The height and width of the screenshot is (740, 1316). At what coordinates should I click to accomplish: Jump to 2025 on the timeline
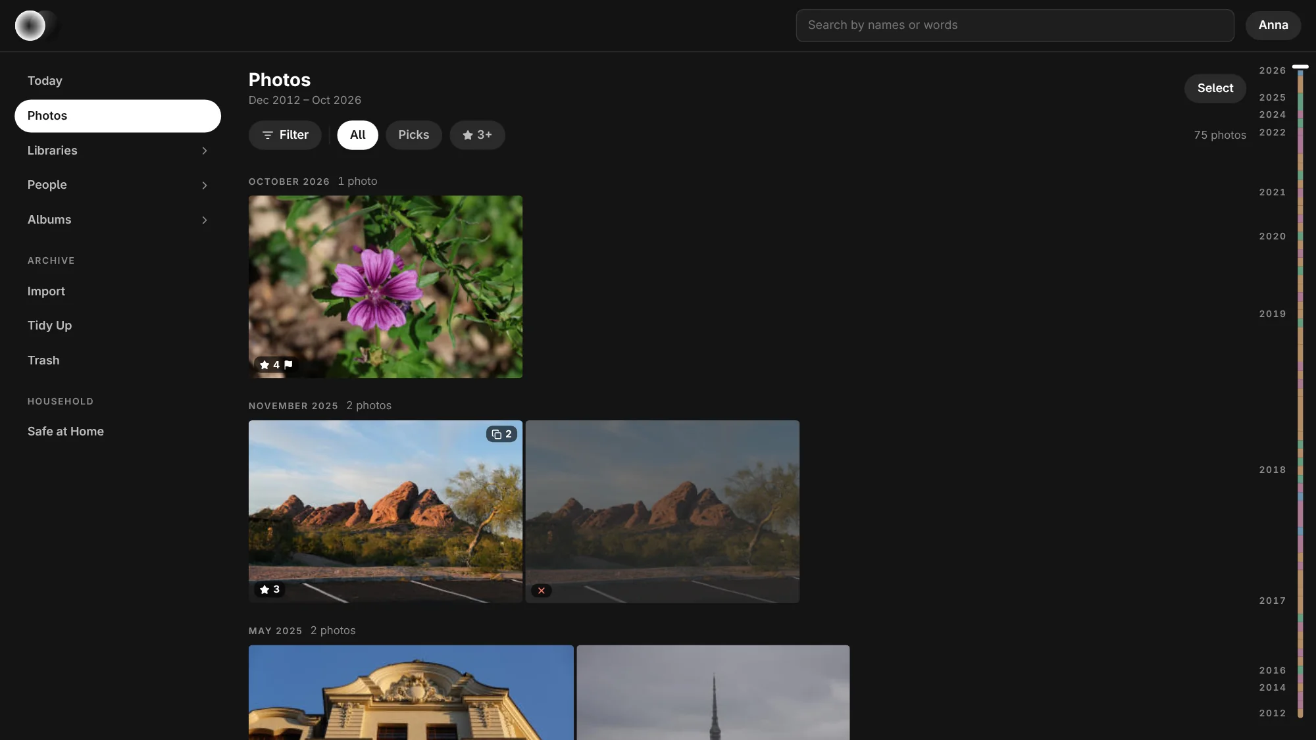pyautogui.click(x=1272, y=97)
